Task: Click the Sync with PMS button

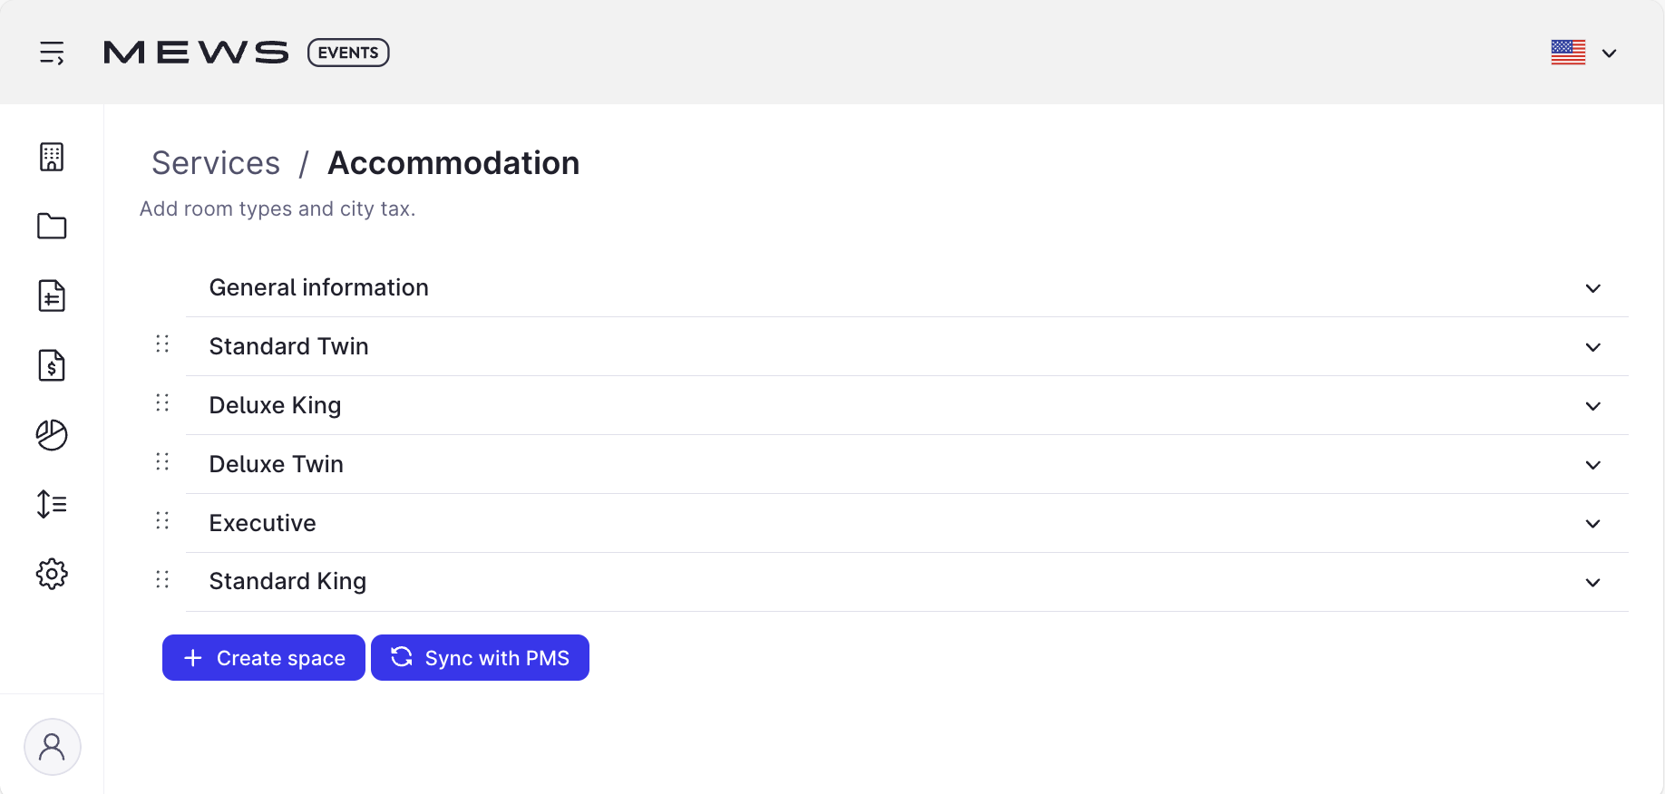Action: [x=481, y=658]
